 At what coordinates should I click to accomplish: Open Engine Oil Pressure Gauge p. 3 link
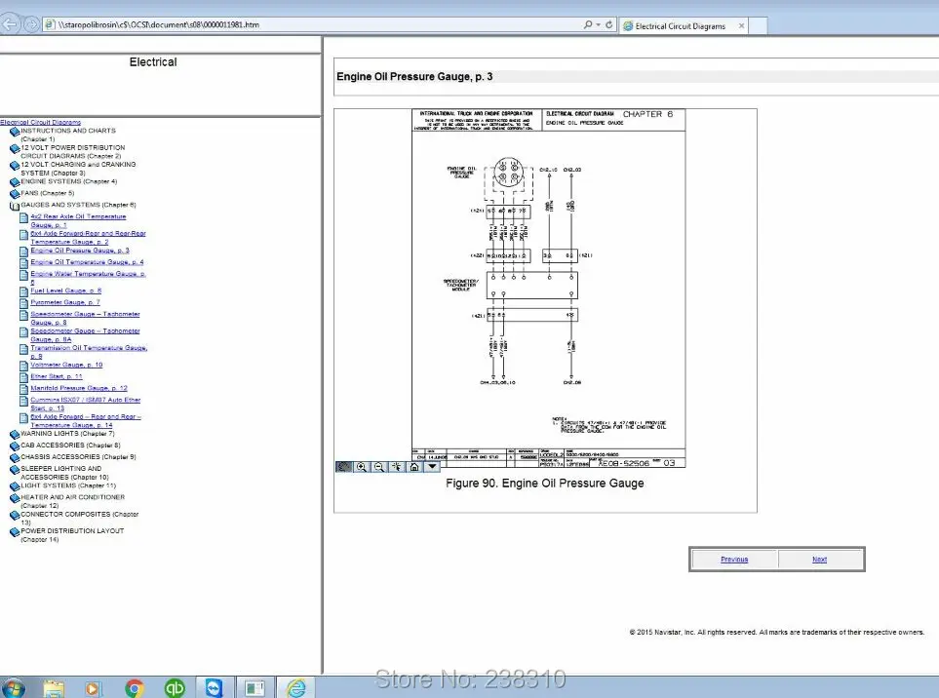(80, 251)
